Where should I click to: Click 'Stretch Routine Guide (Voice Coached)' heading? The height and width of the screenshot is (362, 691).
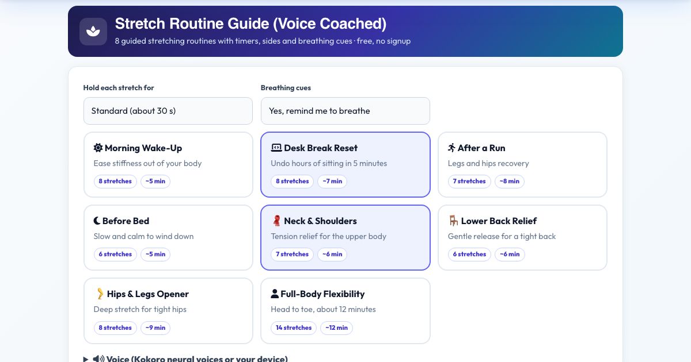[x=250, y=24]
